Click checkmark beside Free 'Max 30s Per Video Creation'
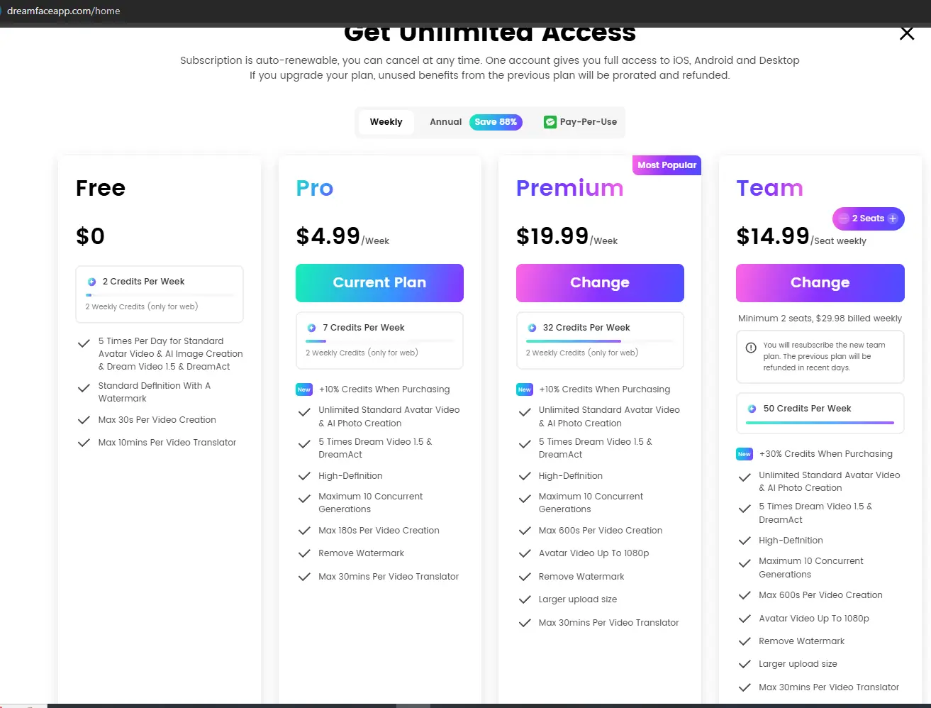This screenshot has width=931, height=708. point(84,420)
